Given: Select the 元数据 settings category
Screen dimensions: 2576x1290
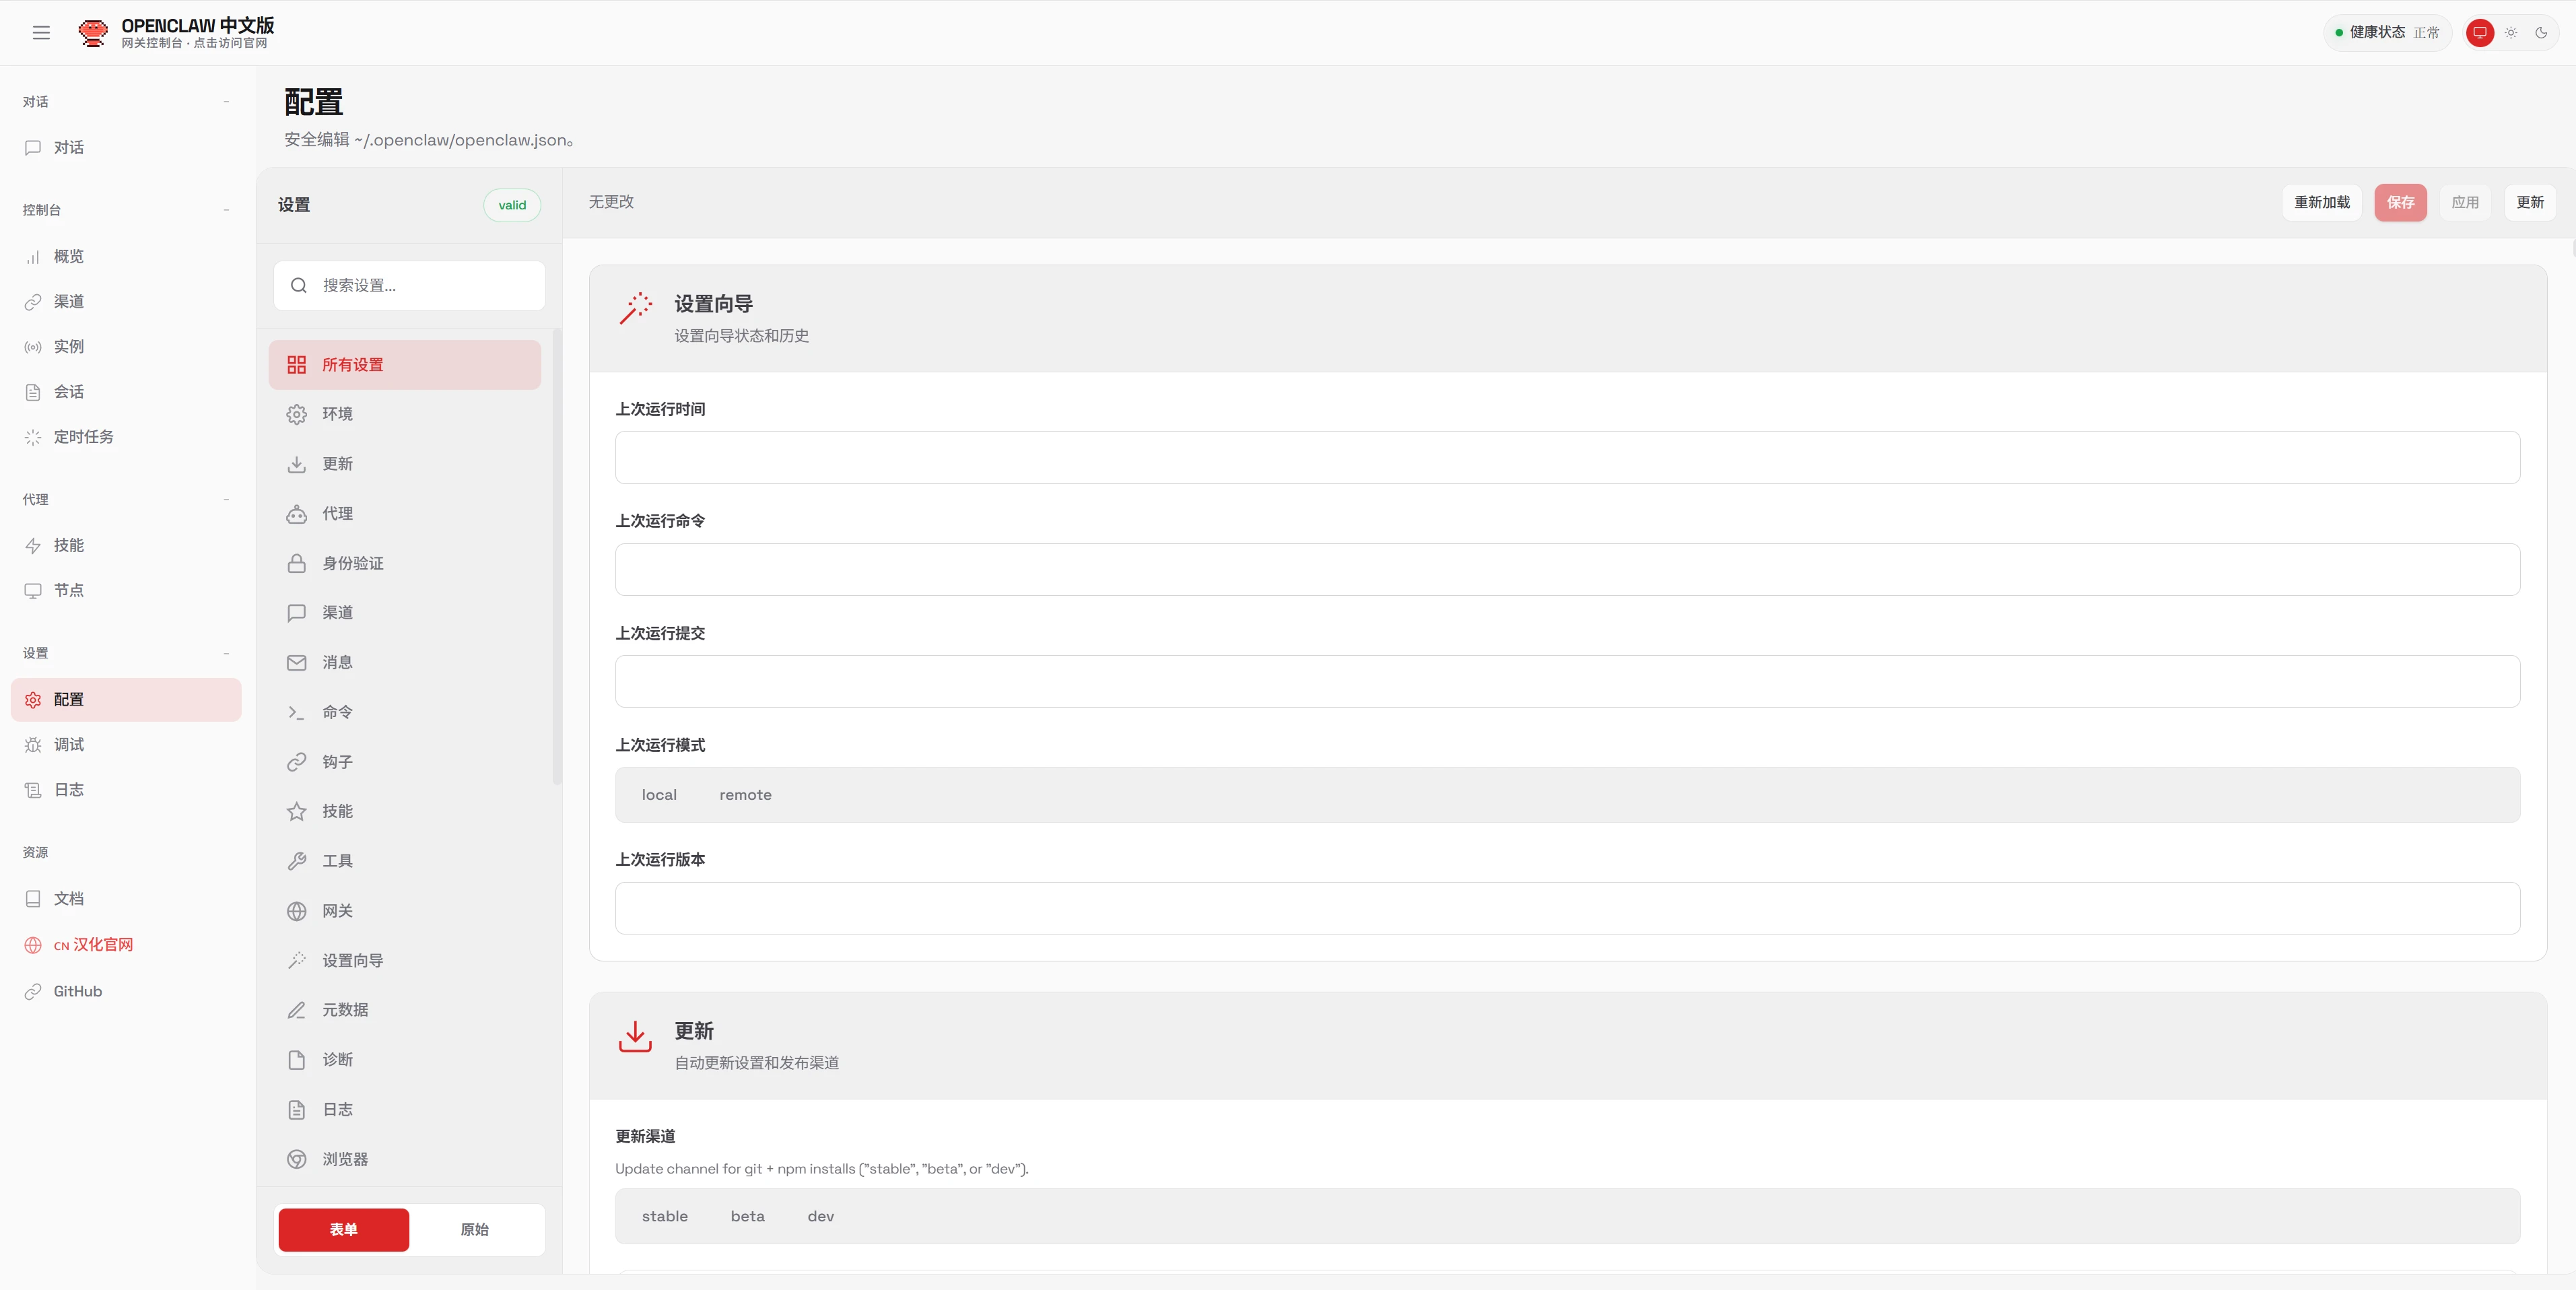Looking at the screenshot, I should (x=344, y=1010).
